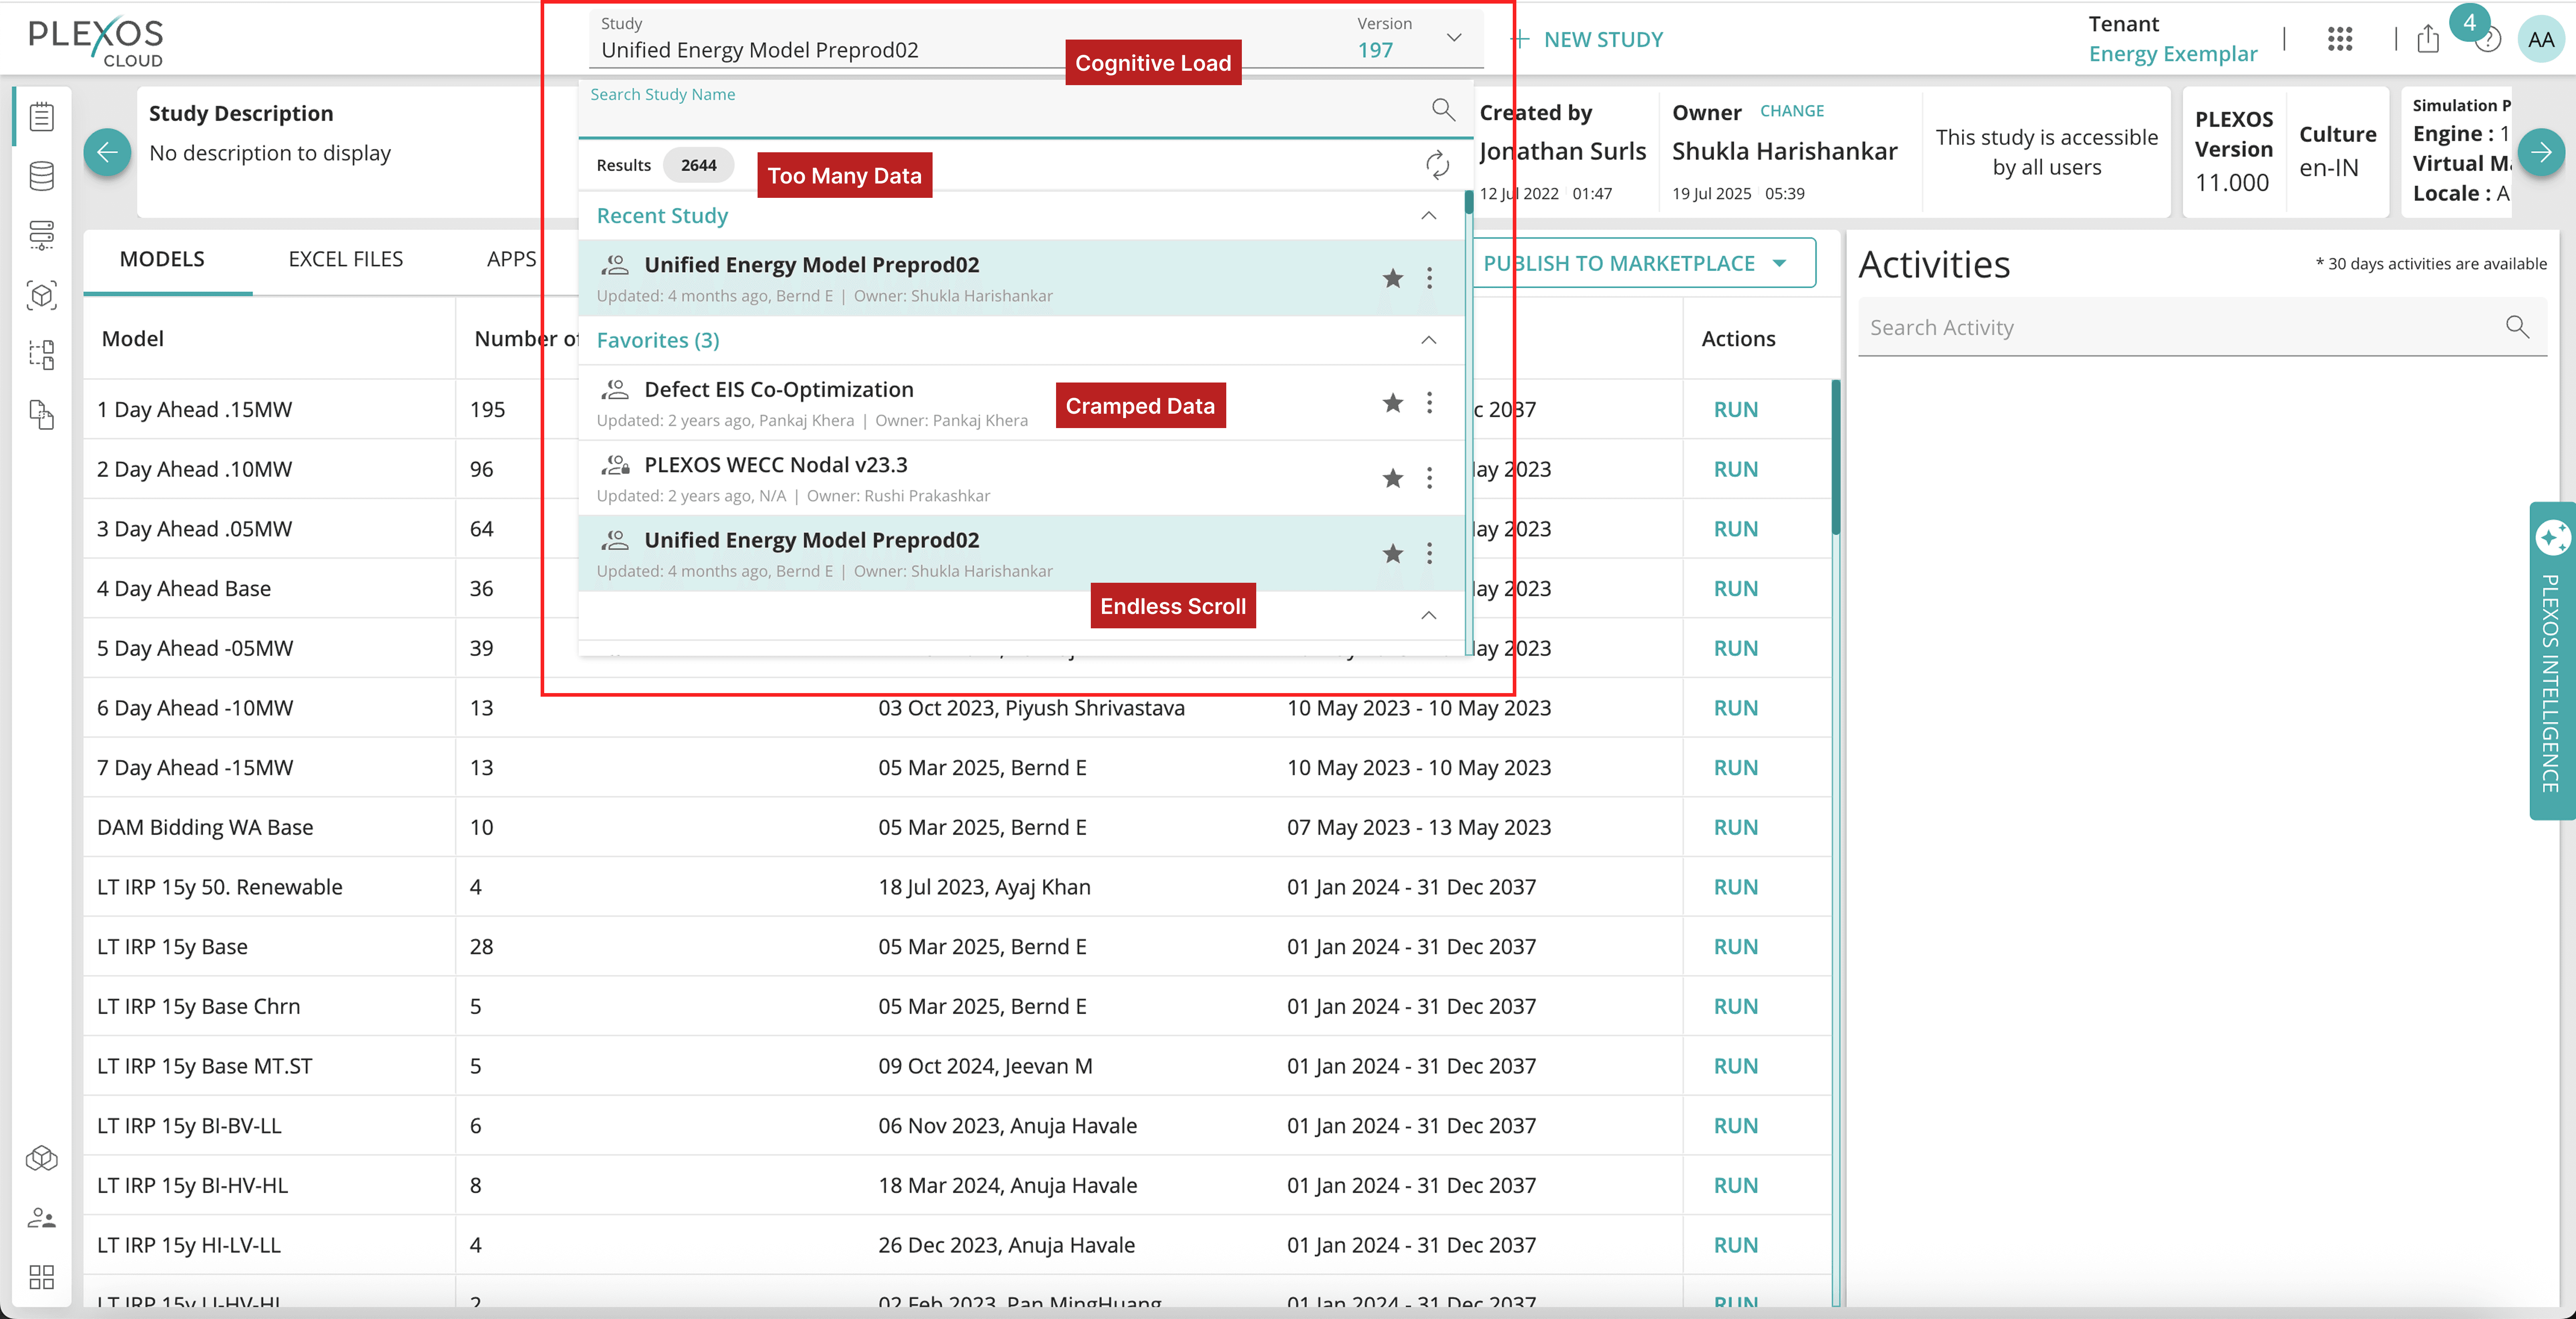Collapse the Favorites (3) section
The image size is (2576, 1319).
point(1429,340)
